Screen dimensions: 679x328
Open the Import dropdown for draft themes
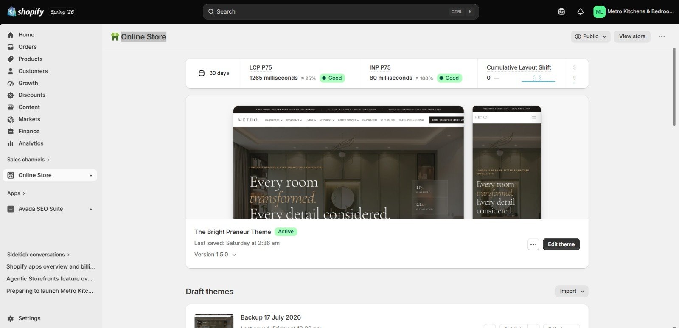pos(572,291)
